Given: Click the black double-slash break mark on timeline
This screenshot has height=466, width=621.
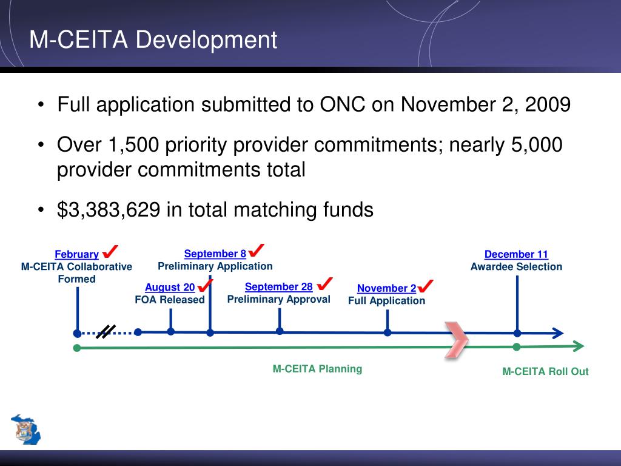Looking at the screenshot, I should (x=106, y=332).
